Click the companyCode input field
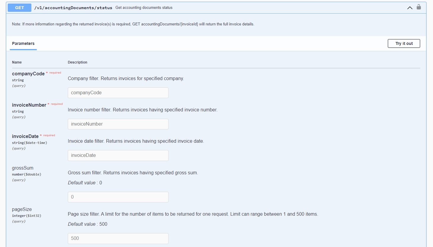Viewport: 433px width, 247px height. [x=118, y=93]
